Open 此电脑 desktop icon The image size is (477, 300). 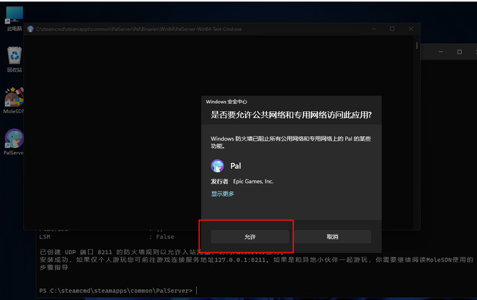point(15,19)
